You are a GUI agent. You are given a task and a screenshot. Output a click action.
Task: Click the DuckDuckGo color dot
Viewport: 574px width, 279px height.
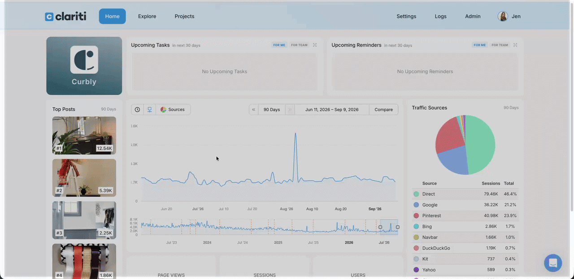(416, 248)
